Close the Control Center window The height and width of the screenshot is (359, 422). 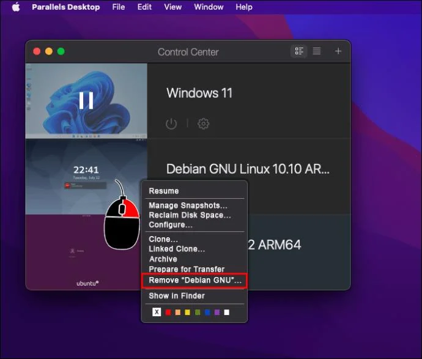click(37, 51)
